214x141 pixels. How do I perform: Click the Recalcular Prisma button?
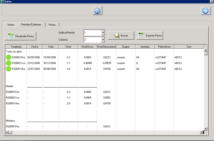click(20, 36)
